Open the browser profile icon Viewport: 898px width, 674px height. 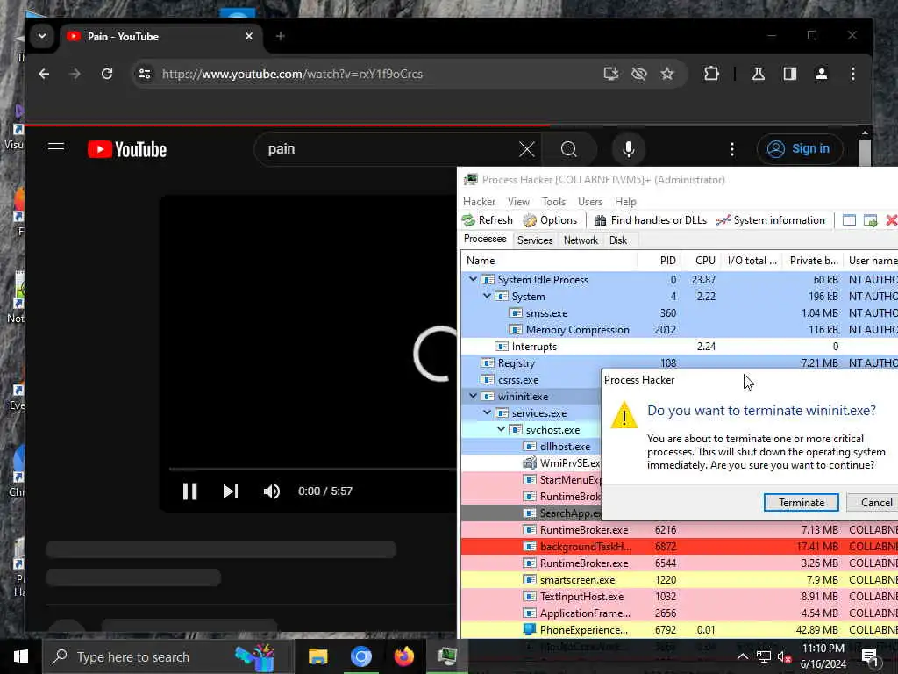pos(821,74)
